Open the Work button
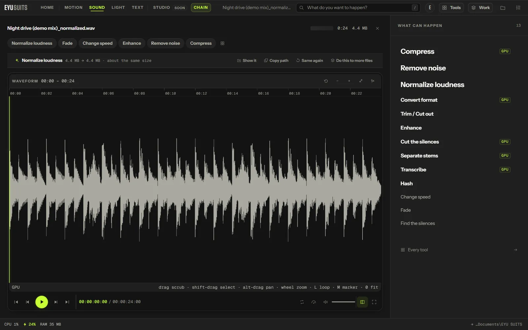The width and height of the screenshot is (528, 330). (480, 8)
